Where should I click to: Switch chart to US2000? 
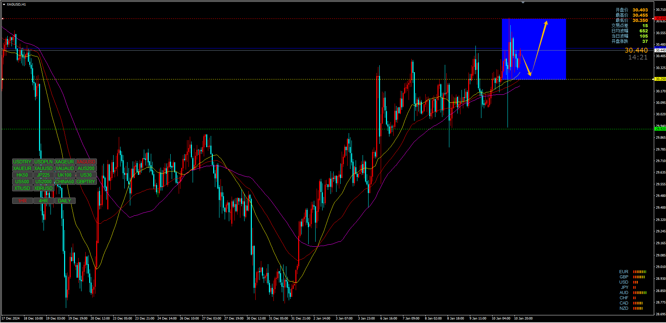(x=44, y=182)
